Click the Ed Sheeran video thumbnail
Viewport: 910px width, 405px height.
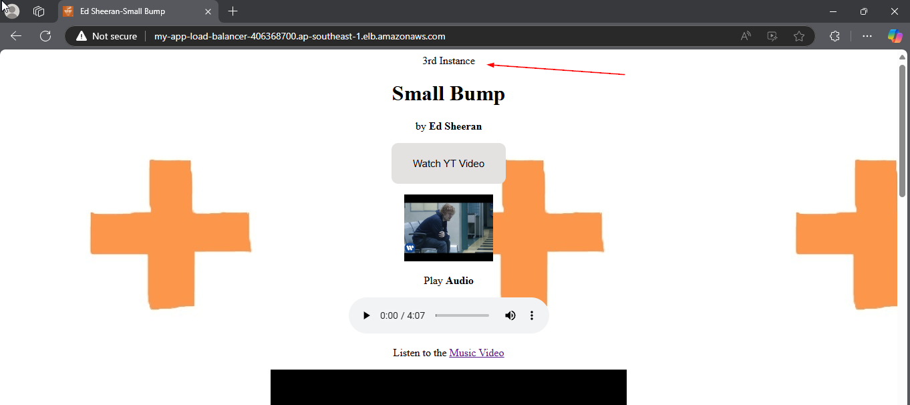point(448,228)
